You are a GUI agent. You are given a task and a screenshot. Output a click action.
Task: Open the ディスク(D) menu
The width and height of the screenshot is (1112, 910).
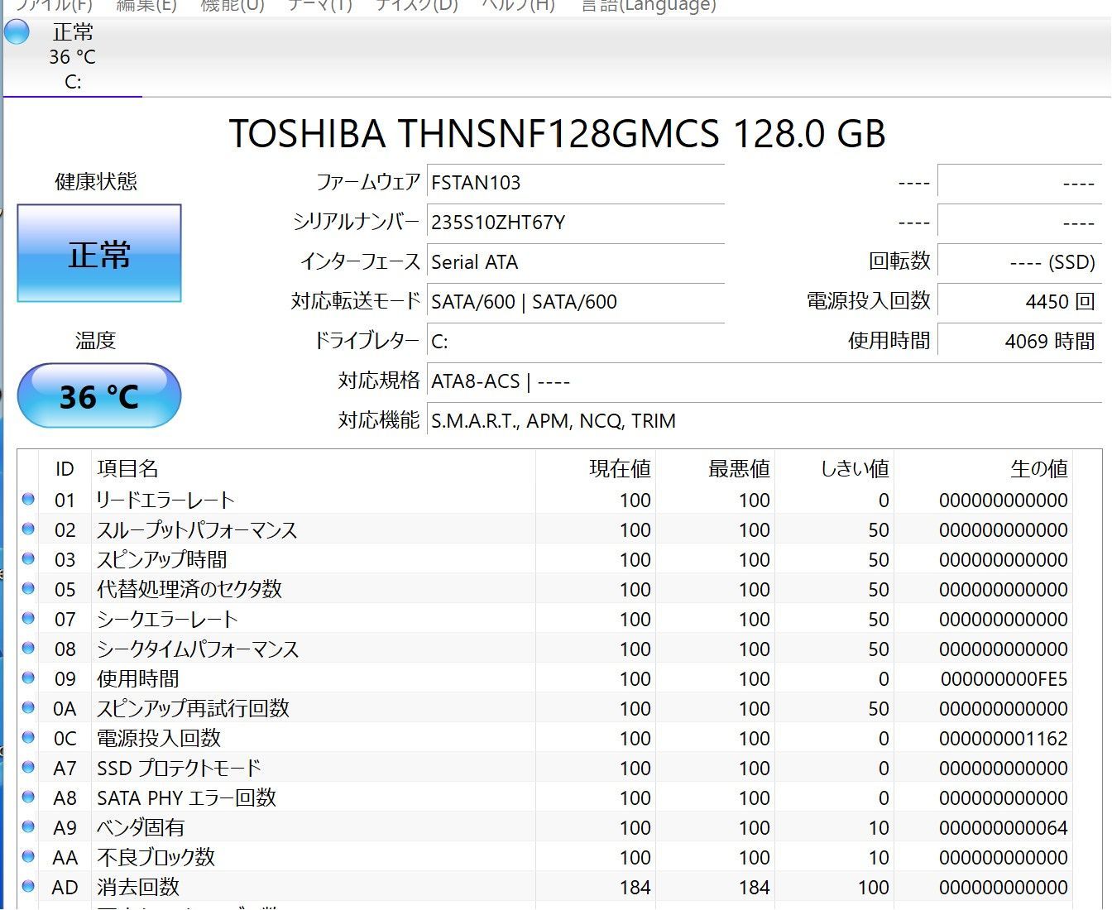point(416,6)
